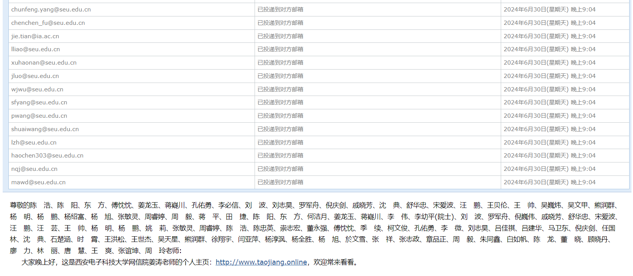Click delivery status for mawd@seu.edu.cn
Viewport: 633px width, 276px height.
pos(281,182)
